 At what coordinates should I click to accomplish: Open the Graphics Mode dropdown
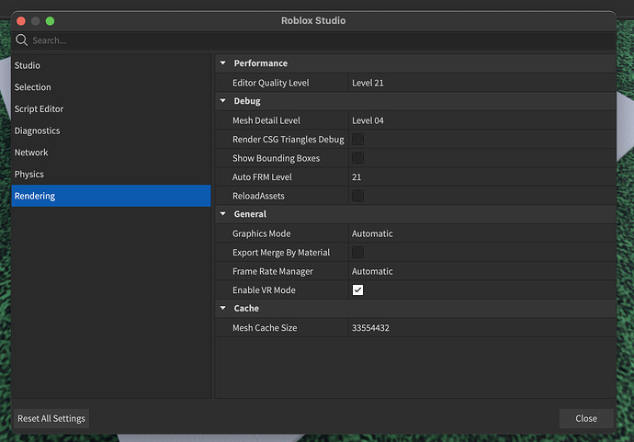[482, 233]
